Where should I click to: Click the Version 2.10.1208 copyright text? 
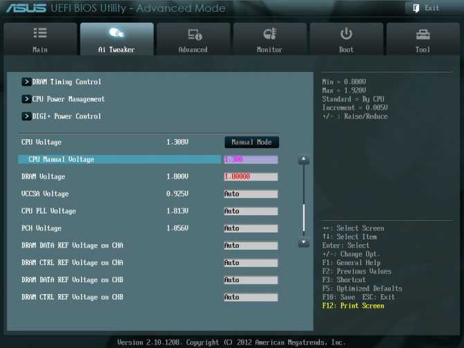pos(231,342)
